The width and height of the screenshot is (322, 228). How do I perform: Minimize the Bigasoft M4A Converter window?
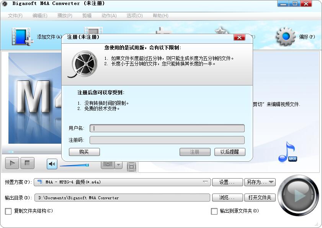click(x=283, y=3)
